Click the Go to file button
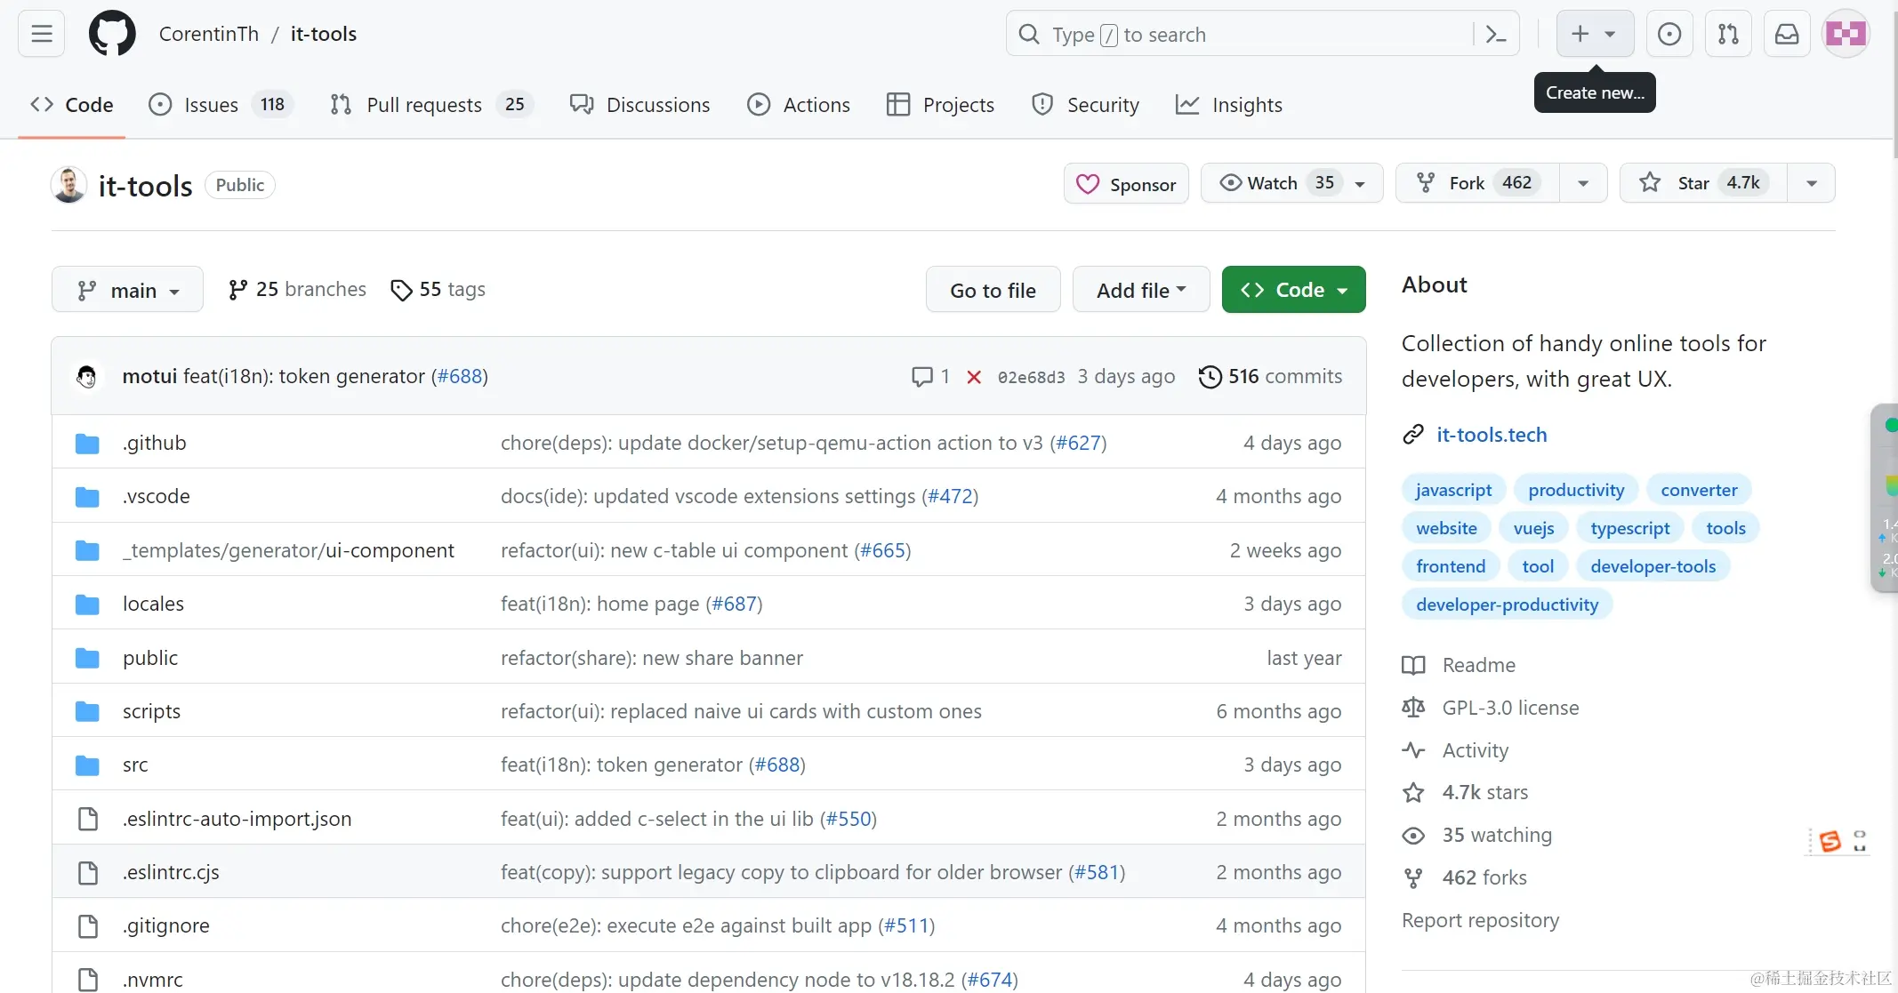Viewport: 1898px width, 993px height. click(993, 290)
